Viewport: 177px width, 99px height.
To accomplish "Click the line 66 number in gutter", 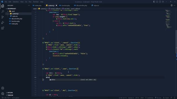I will [35, 77].
